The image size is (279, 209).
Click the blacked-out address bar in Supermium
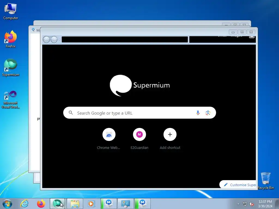(125, 39)
